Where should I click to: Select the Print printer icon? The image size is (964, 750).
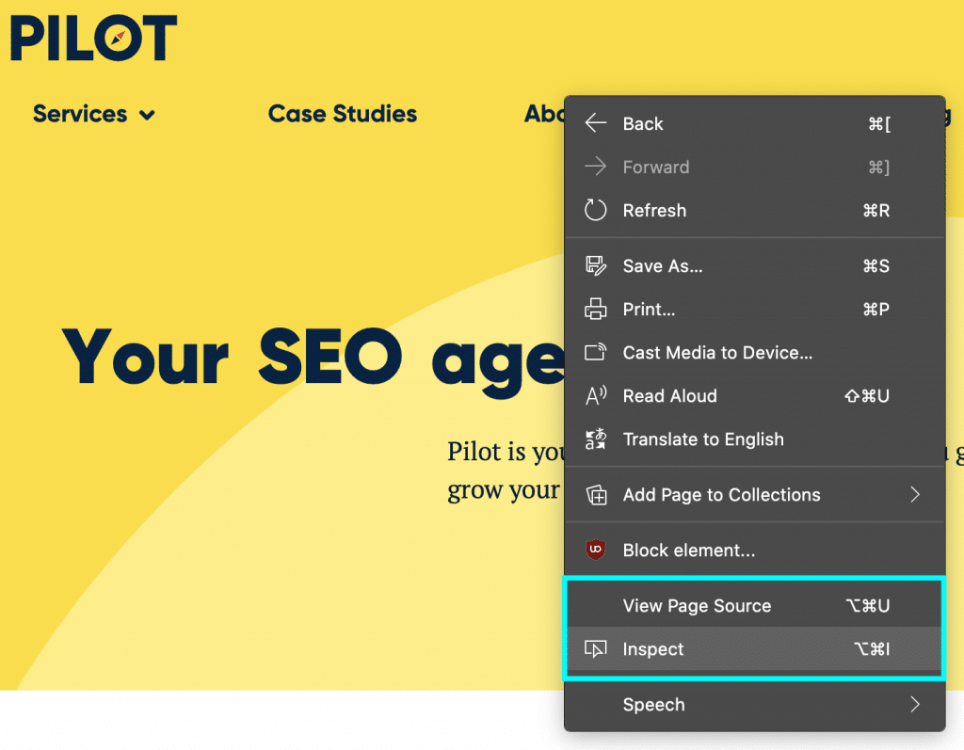595,309
